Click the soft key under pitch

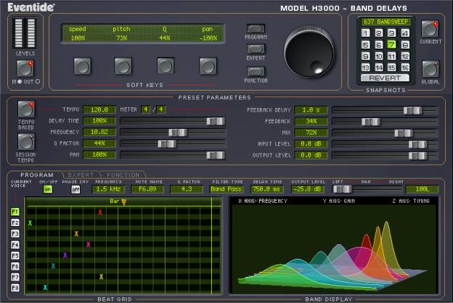tap(123, 66)
